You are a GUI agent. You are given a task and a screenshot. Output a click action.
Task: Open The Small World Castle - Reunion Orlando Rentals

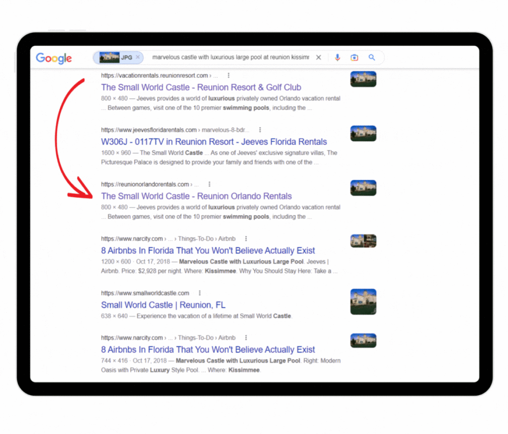(196, 196)
